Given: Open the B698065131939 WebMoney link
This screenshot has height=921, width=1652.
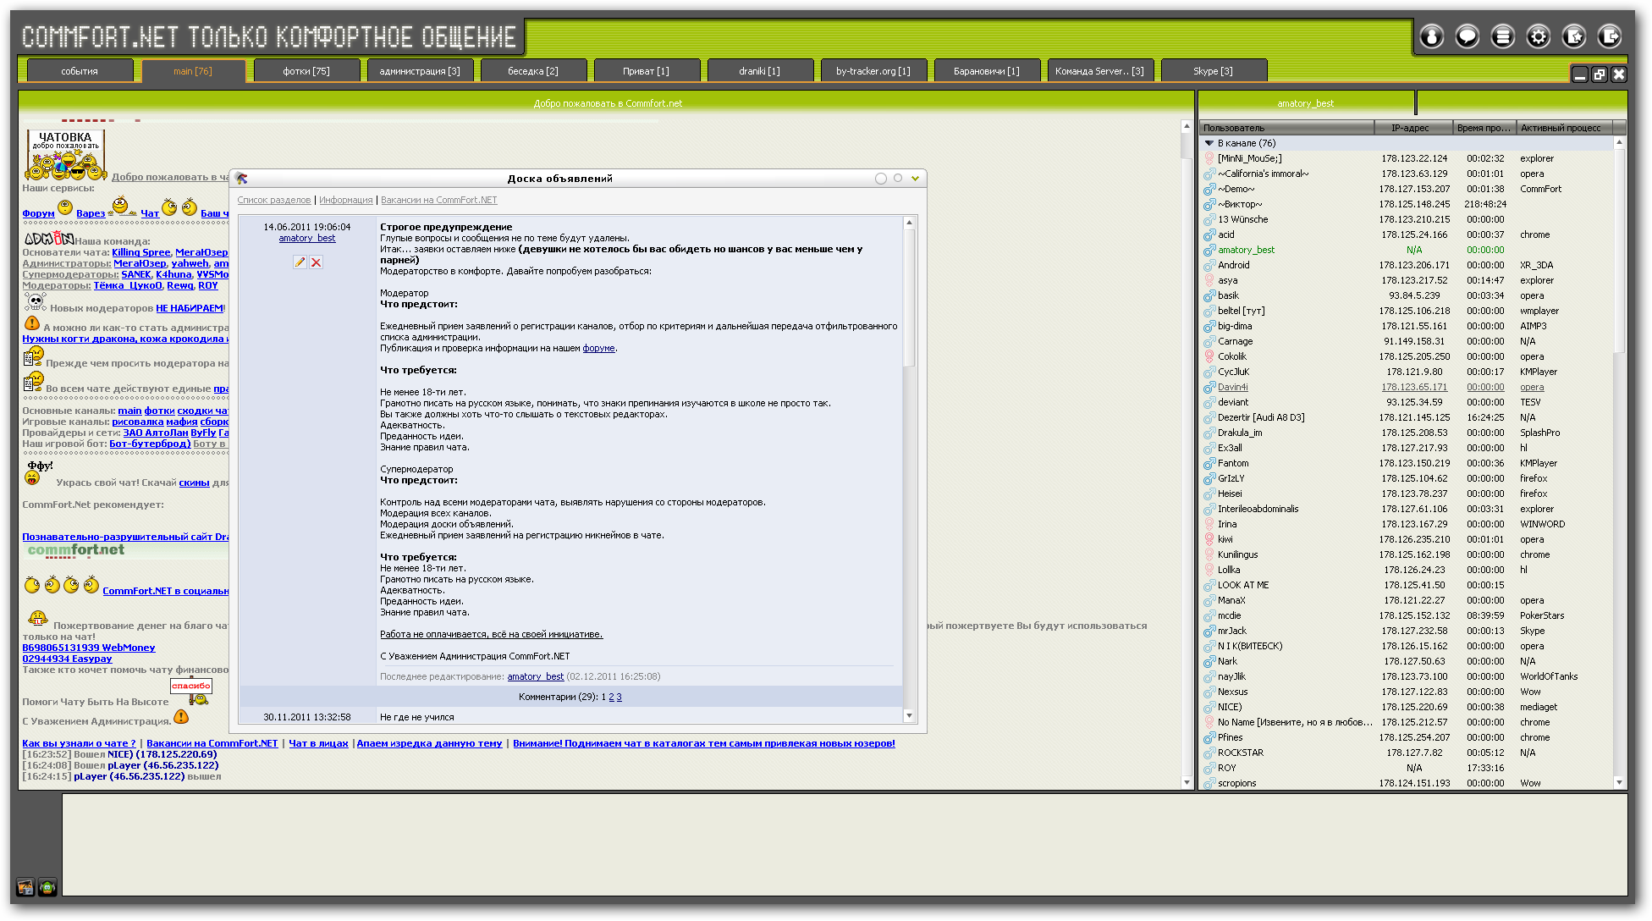Looking at the screenshot, I should click(x=89, y=648).
